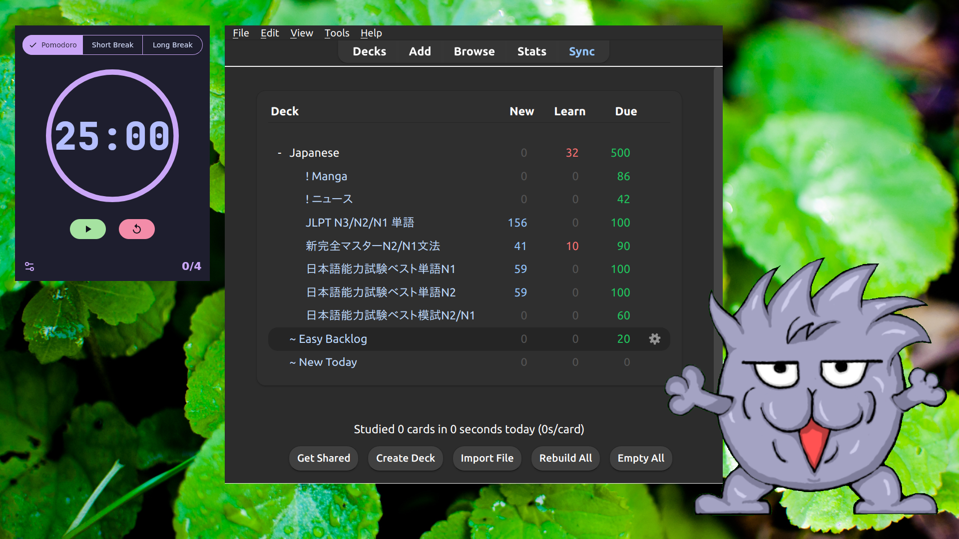
Task: Reset the Pomodoro timer
Action: click(x=137, y=229)
